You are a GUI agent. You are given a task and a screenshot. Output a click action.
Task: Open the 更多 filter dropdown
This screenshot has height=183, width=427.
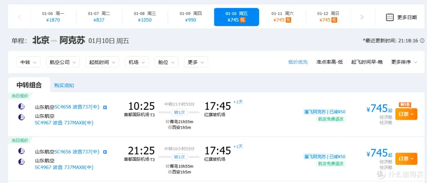pyautogui.click(x=196, y=62)
